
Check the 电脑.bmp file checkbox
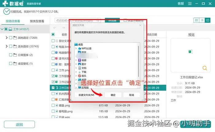[53, 47]
